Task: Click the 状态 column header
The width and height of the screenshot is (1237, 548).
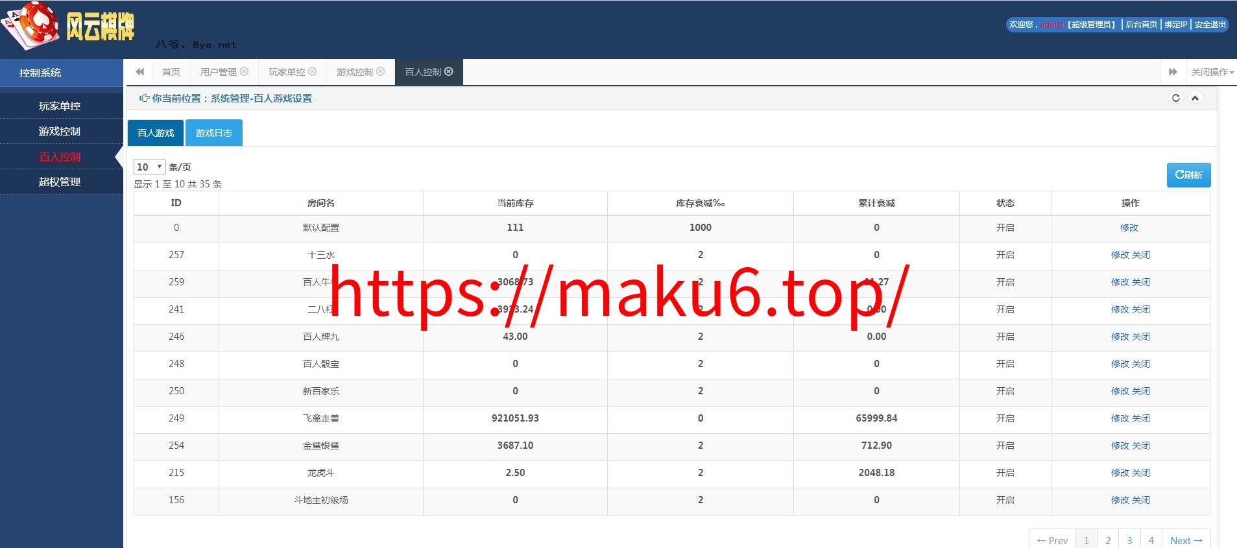Action: (1005, 203)
